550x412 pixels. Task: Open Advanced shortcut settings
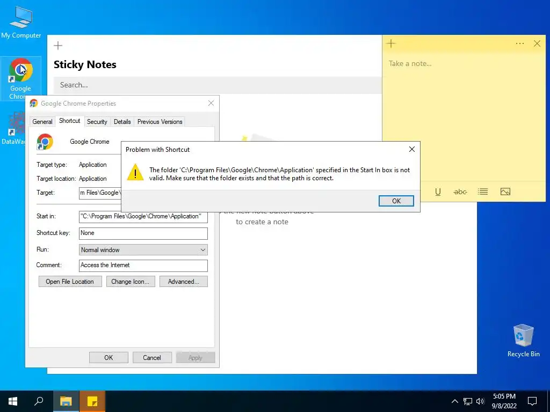point(184,282)
